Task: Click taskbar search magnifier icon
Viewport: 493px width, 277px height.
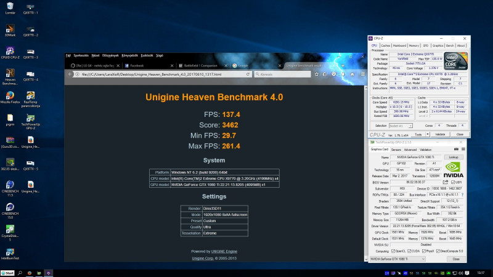Action: click(x=20, y=273)
